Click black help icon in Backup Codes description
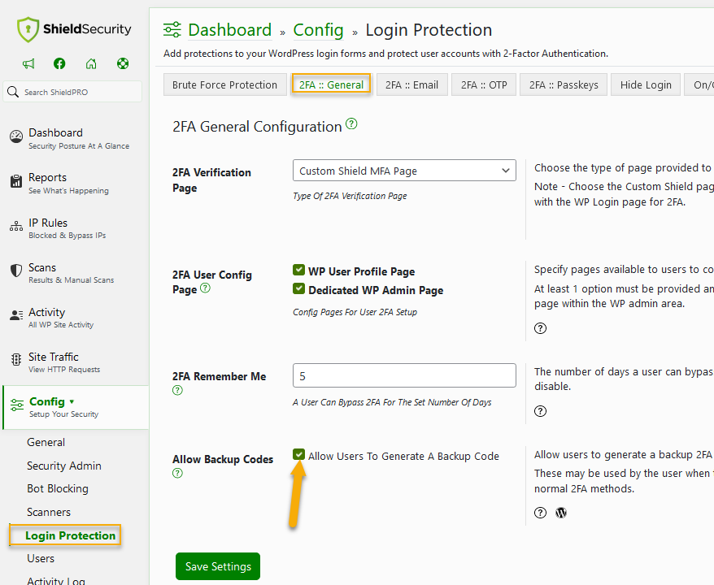The width and height of the screenshot is (714, 585). [540, 513]
